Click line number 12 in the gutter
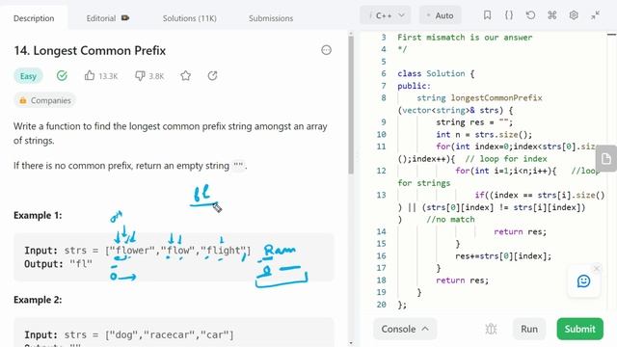Screen dimensions: 617x347 [382, 171]
